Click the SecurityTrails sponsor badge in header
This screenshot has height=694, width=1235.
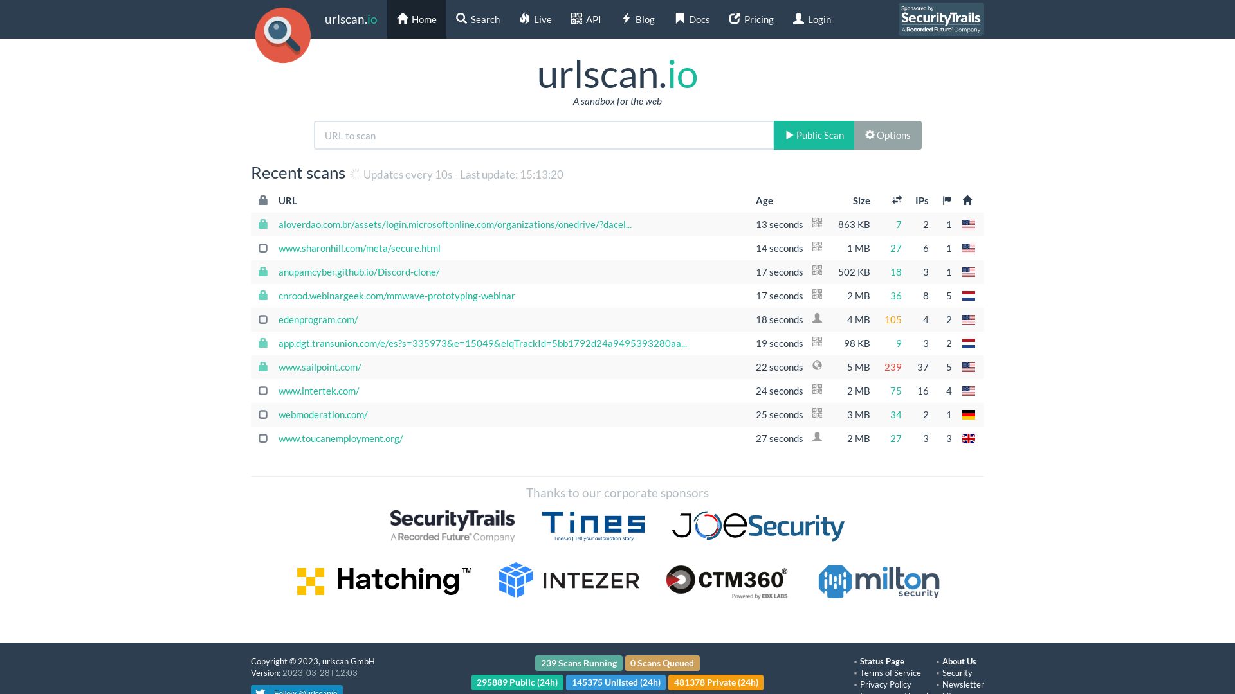pyautogui.click(x=941, y=19)
